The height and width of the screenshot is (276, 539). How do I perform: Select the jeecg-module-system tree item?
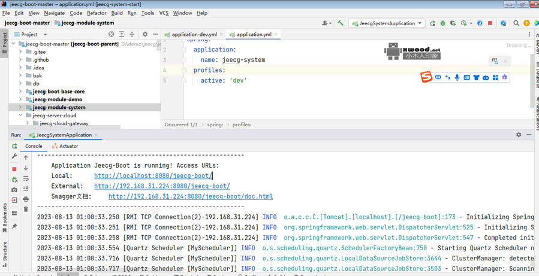(x=59, y=107)
